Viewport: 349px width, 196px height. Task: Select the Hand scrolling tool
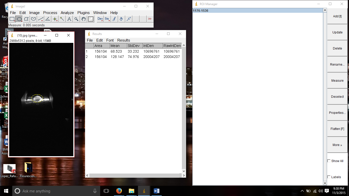84,19
